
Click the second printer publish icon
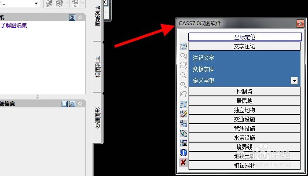59,4
